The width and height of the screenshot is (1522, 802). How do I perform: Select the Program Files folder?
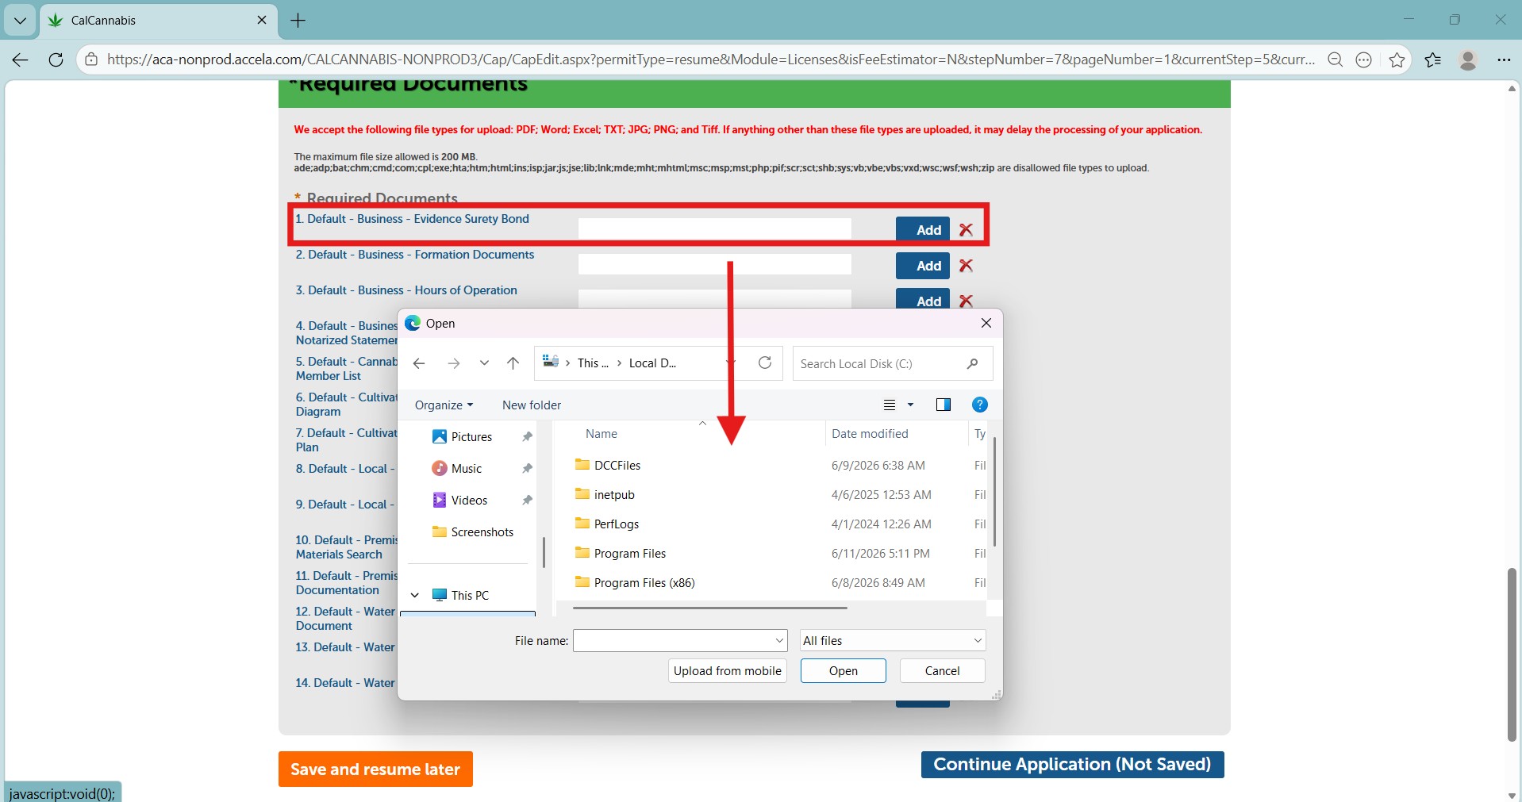point(630,554)
